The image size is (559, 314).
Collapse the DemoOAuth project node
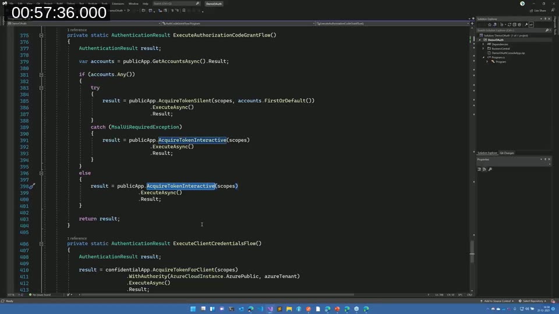pos(480,40)
